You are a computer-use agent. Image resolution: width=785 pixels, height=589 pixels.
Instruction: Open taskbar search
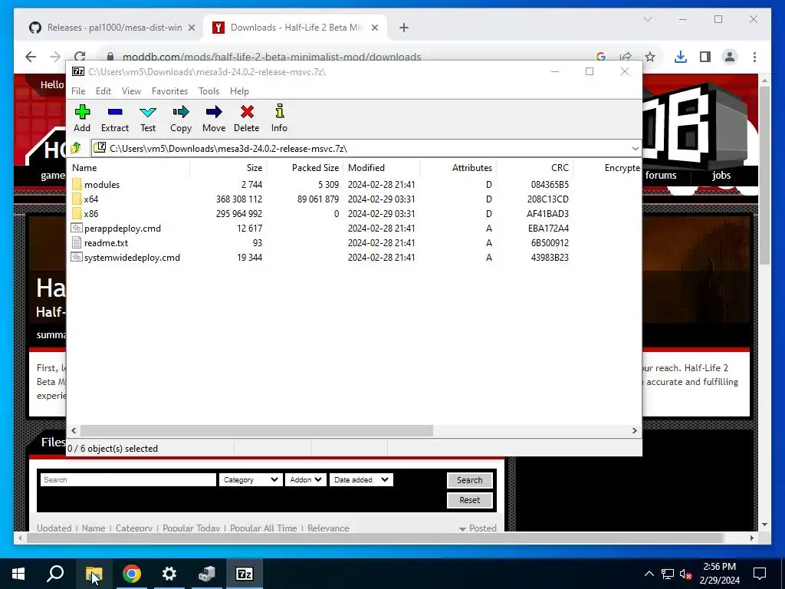click(x=55, y=574)
